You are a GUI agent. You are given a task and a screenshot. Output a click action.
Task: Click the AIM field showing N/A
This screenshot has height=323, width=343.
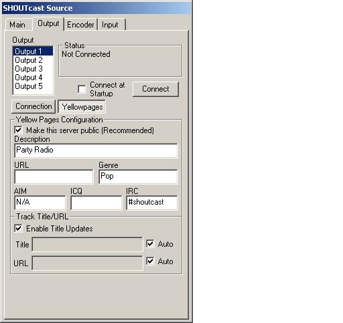(40, 203)
